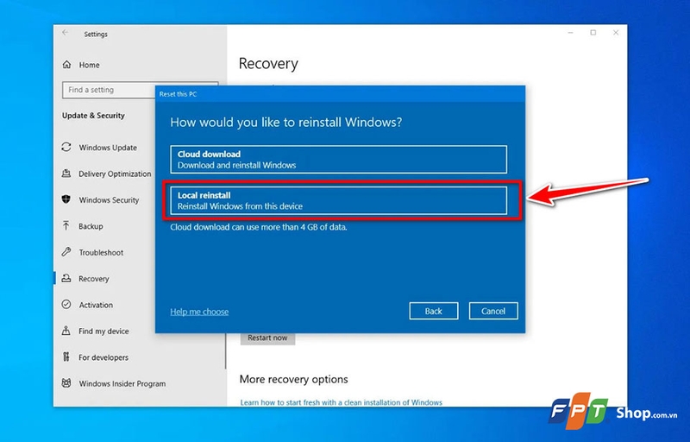Open the For developers label
The height and width of the screenshot is (442, 690).
(103, 357)
